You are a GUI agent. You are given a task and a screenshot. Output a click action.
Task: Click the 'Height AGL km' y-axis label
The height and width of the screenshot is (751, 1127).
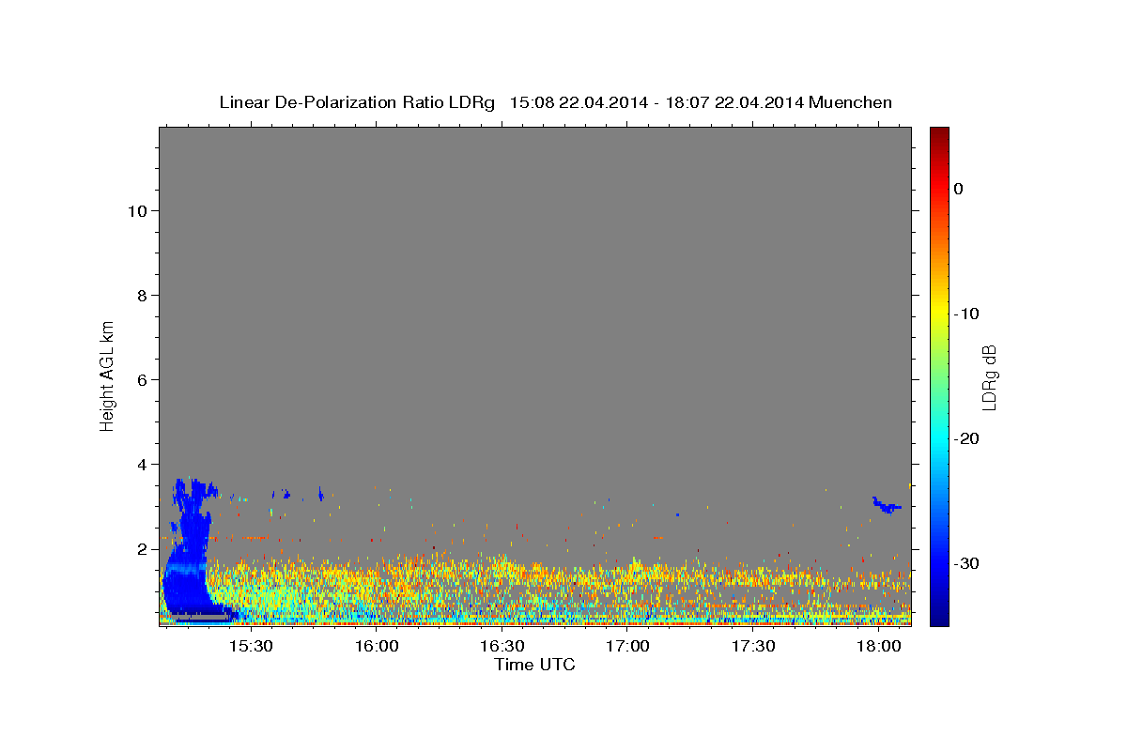click(108, 375)
